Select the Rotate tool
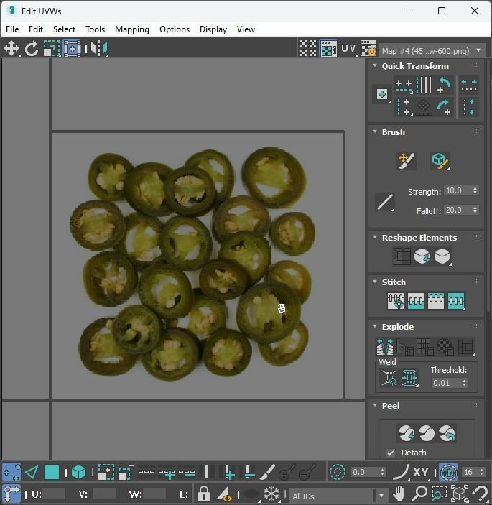 pyautogui.click(x=31, y=49)
